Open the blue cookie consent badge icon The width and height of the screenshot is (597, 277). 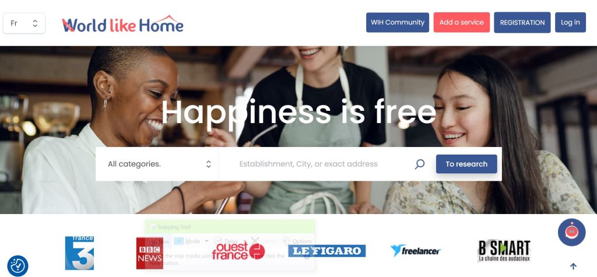click(17, 265)
